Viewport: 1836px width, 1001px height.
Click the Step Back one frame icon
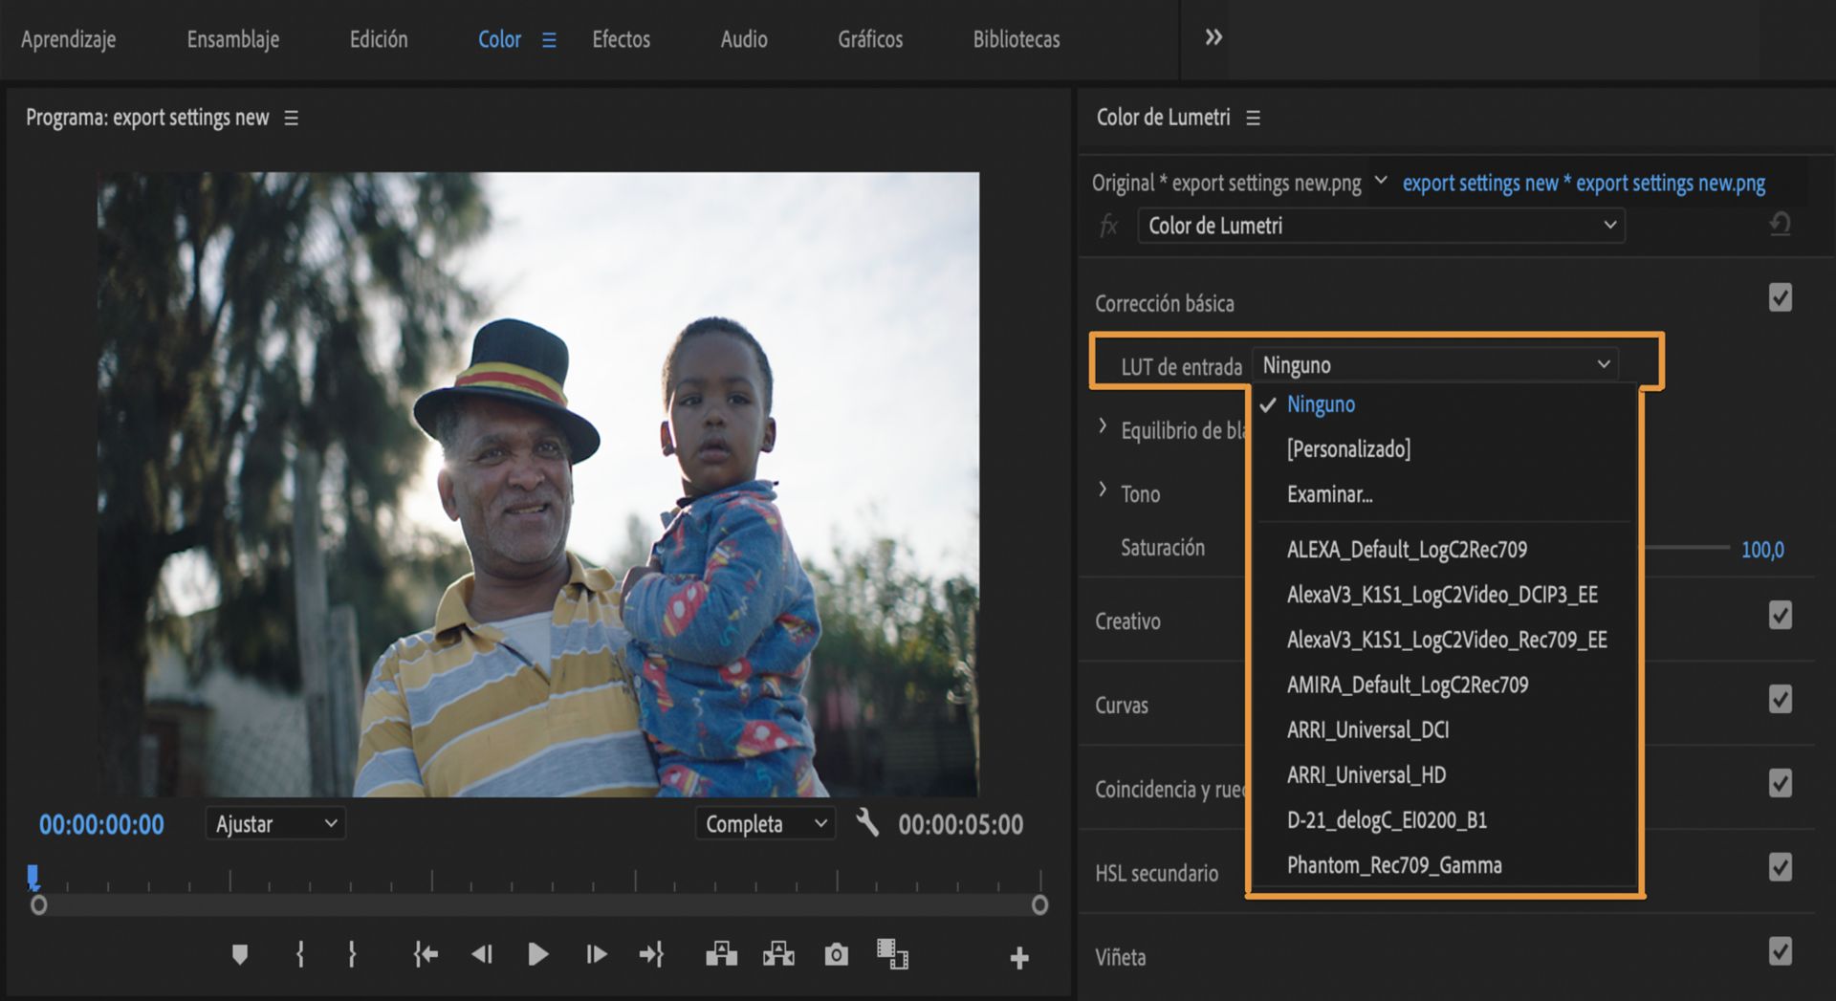pyautogui.click(x=482, y=954)
